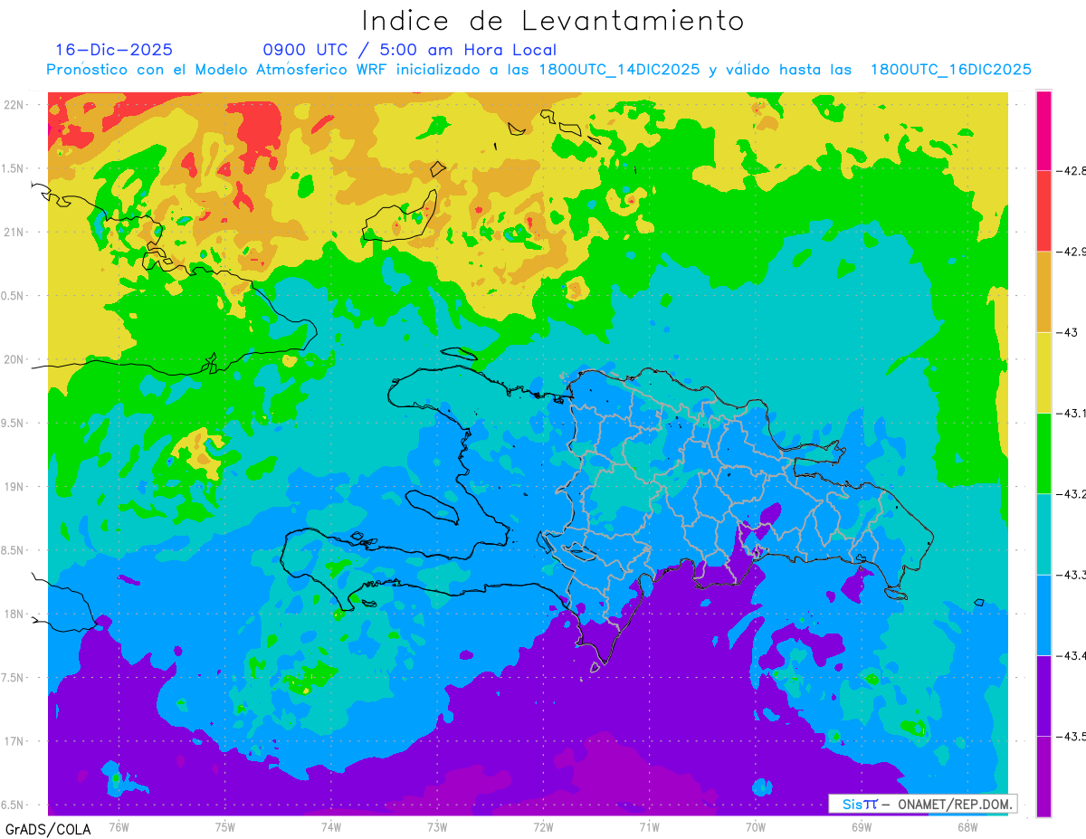Click the legend value '-43.3'
1086x839 pixels.
click(1070, 575)
